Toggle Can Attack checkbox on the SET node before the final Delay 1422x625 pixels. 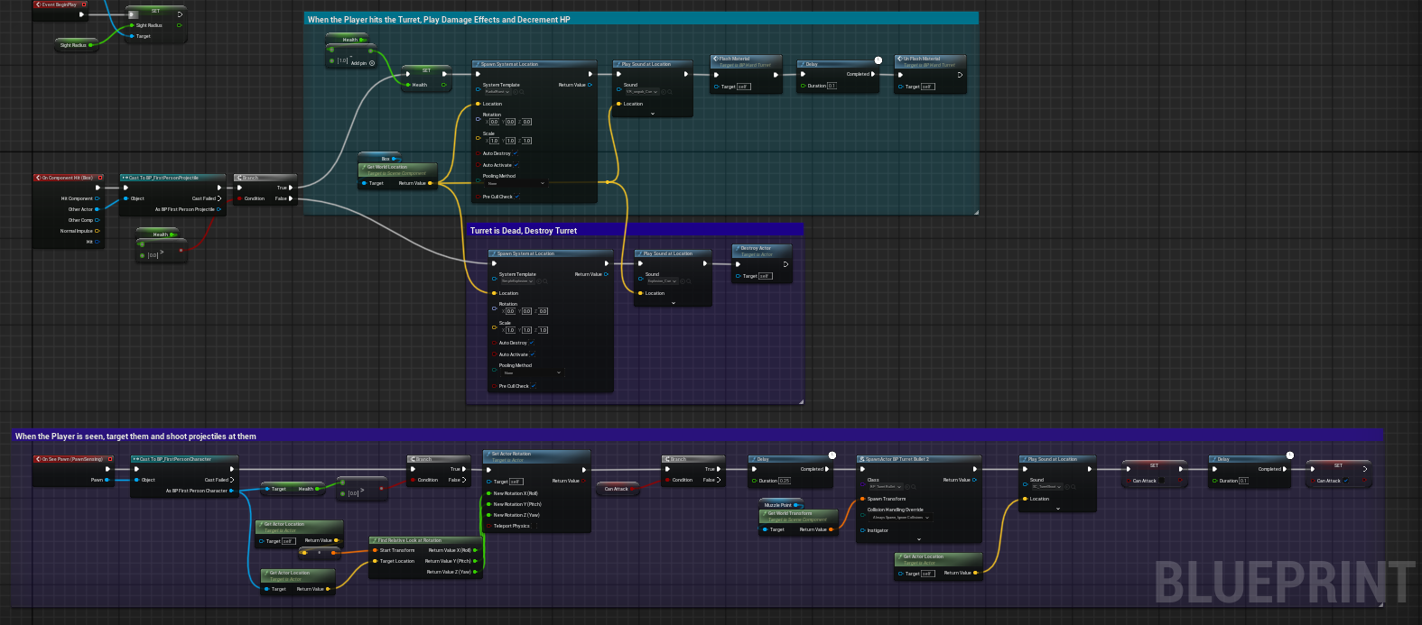tap(1161, 481)
